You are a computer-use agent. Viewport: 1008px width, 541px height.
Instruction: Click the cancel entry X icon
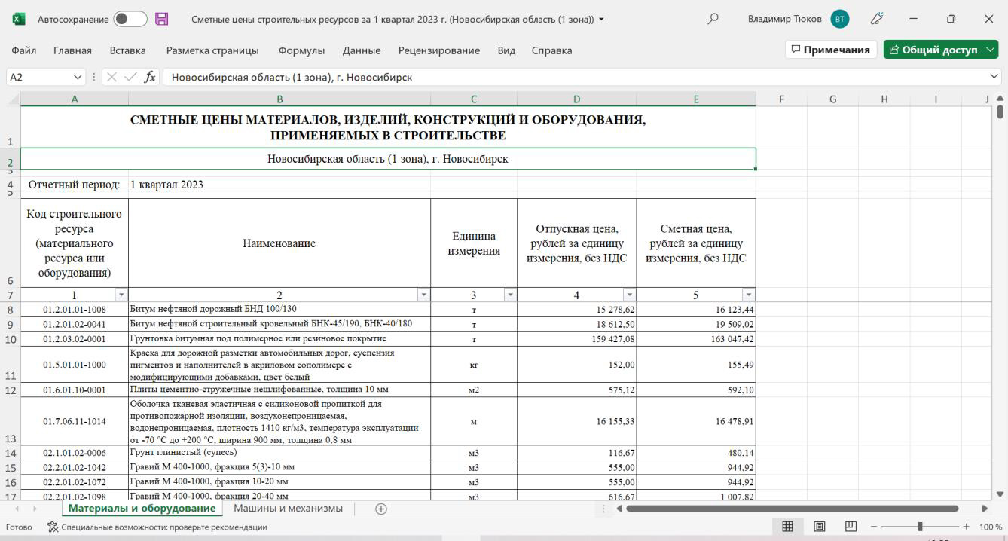pos(111,77)
